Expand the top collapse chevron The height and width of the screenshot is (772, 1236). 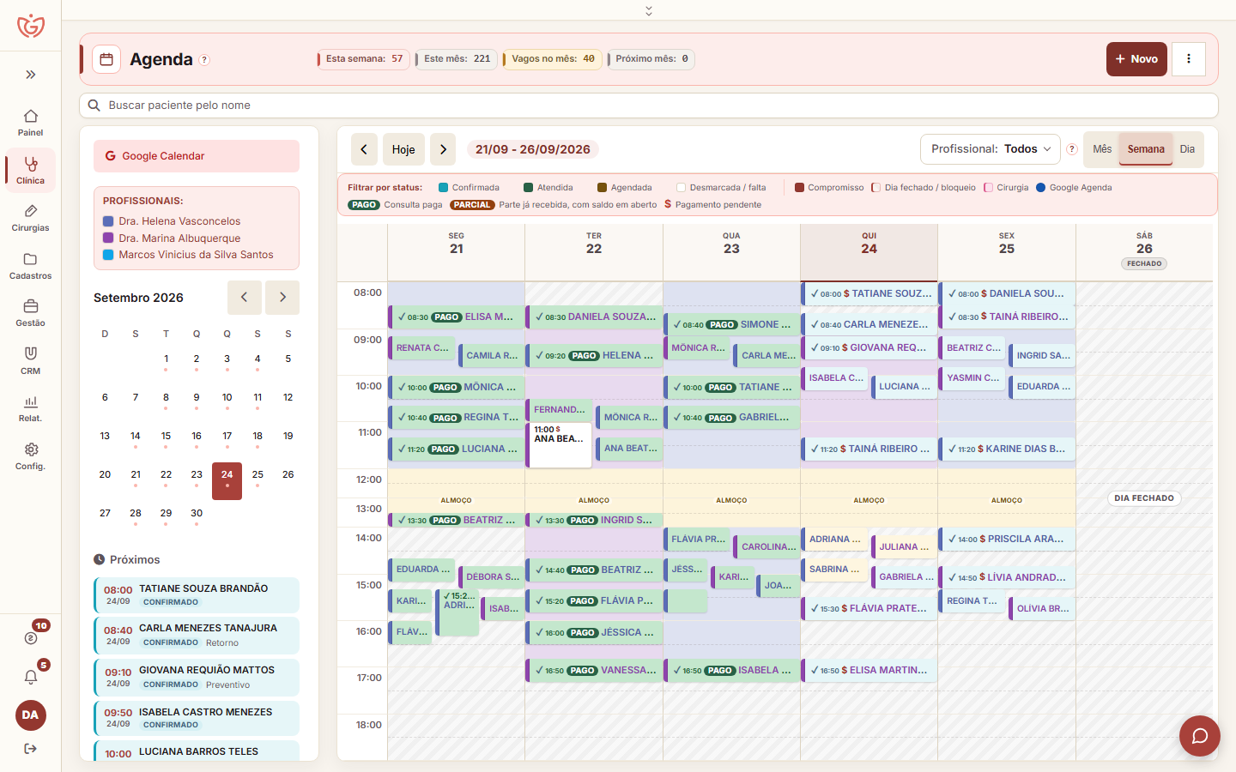point(649,10)
